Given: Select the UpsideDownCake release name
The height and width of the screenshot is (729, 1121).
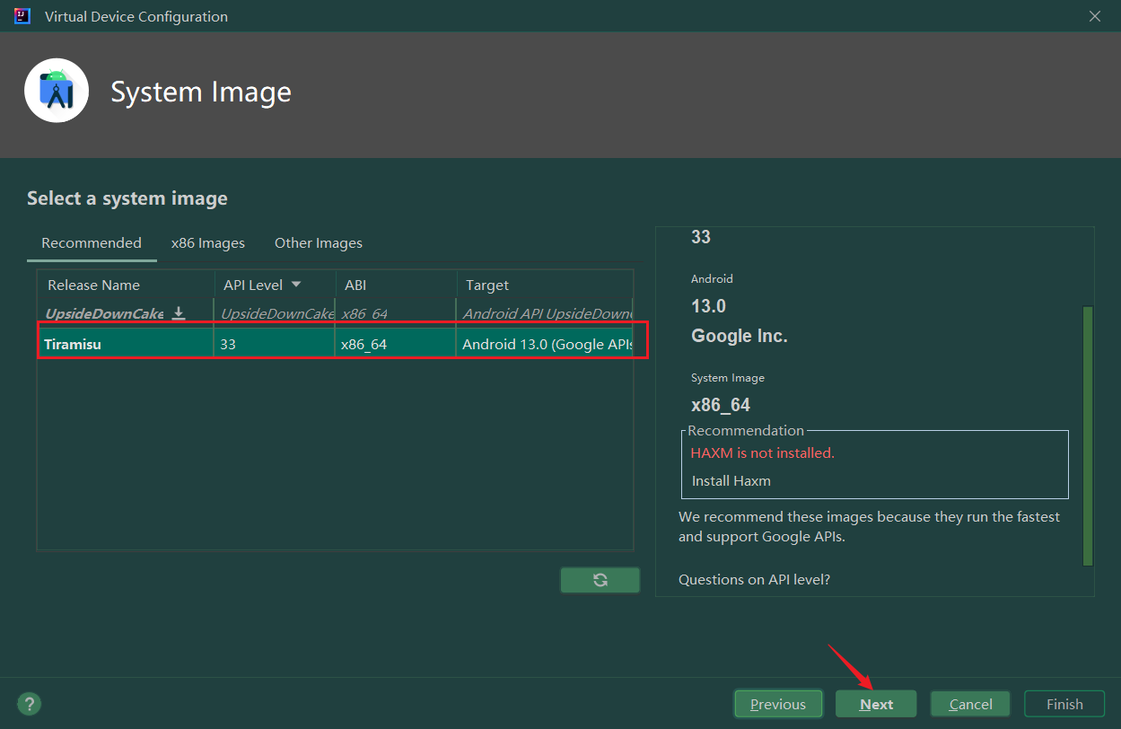Looking at the screenshot, I should tap(104, 313).
